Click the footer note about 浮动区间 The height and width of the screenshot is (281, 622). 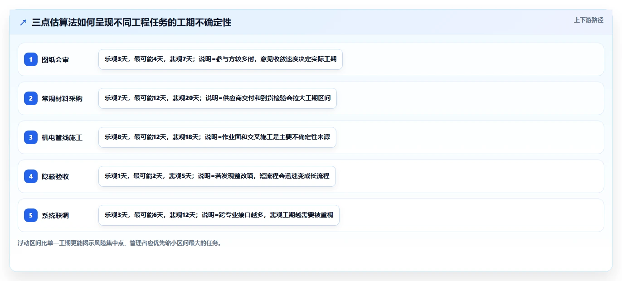pos(120,243)
